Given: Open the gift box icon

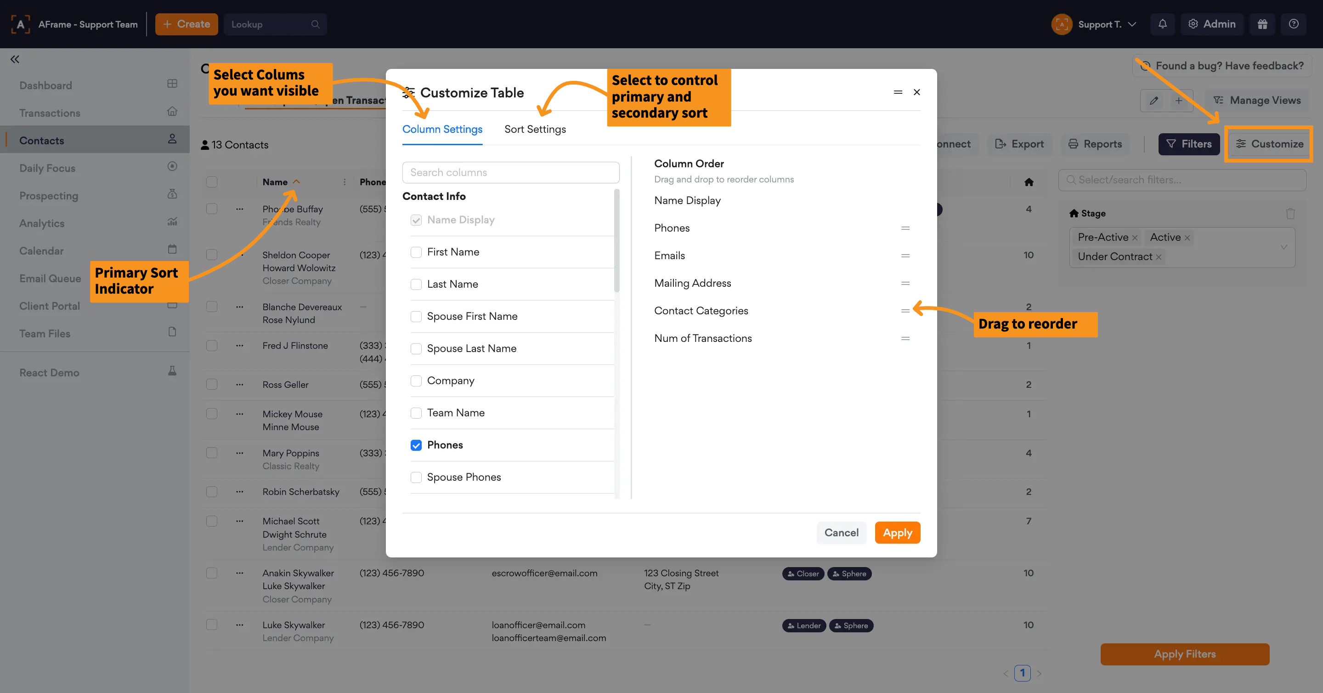Looking at the screenshot, I should [x=1262, y=24].
